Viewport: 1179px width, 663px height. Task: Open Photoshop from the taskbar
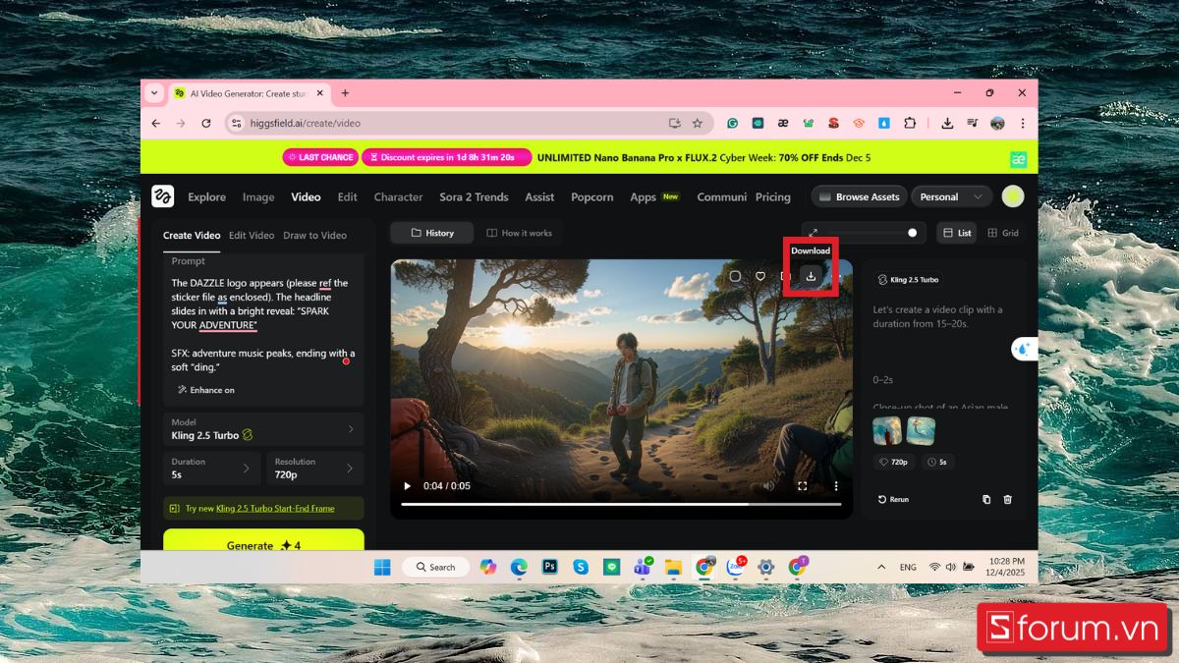[550, 567]
